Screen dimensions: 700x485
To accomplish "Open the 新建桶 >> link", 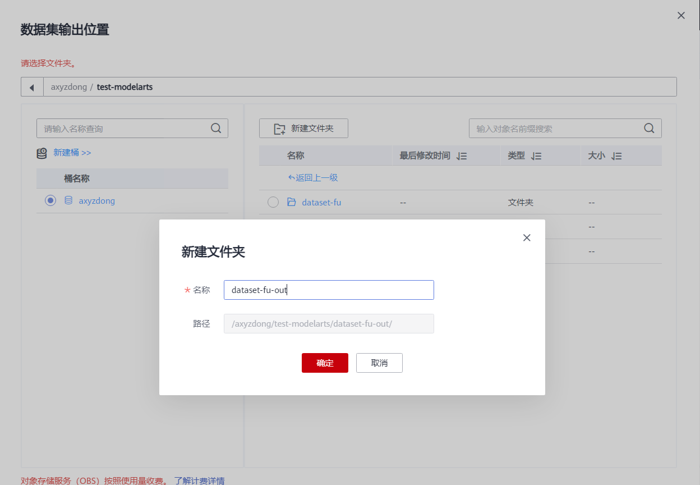I will pos(72,153).
